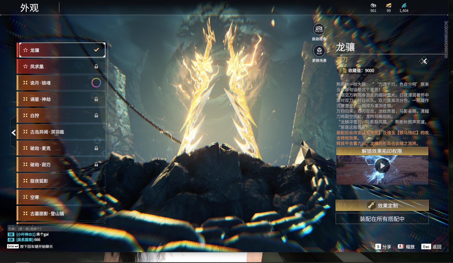Click the first chat channel icon
Viewport: 453px width, 263px height.
(x=11, y=234)
